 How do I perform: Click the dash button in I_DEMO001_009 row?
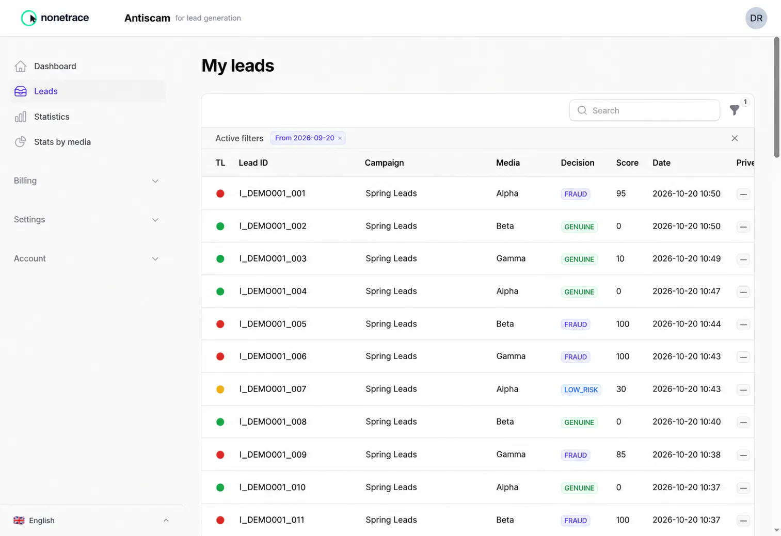(743, 455)
